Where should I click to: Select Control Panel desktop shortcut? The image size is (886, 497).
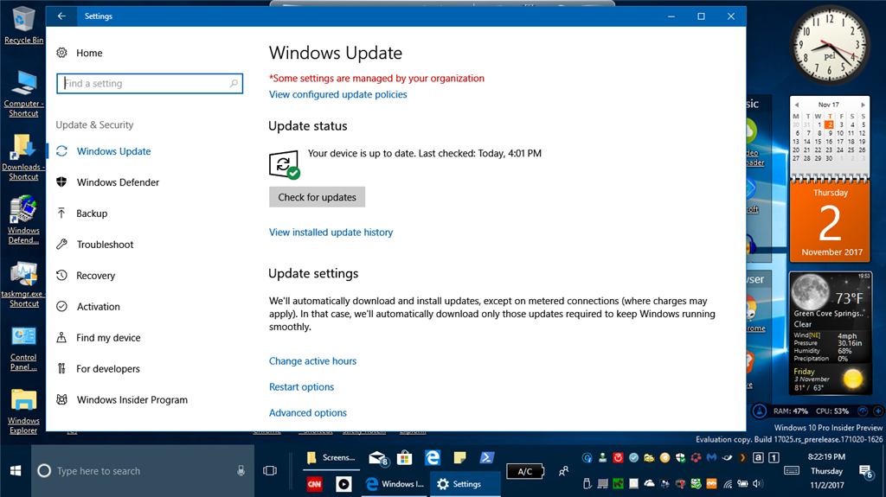(23, 348)
